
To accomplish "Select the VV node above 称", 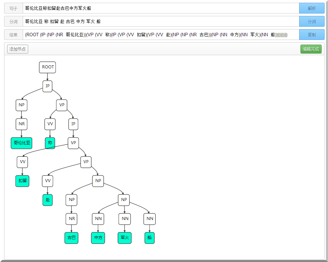I will click(50, 124).
